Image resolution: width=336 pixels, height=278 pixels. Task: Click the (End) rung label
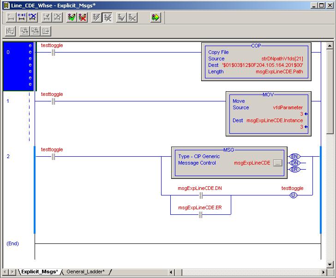[x=12, y=243]
